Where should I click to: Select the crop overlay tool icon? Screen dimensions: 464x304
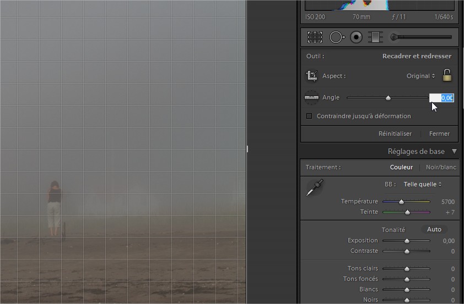pyautogui.click(x=315, y=37)
